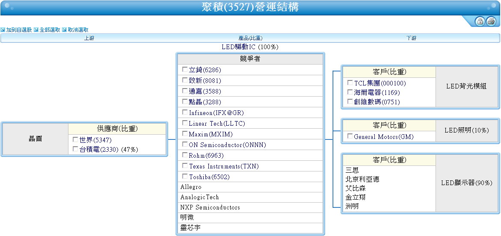Click the LED背光模組 category cell
The image size is (501, 236).
[466, 86]
